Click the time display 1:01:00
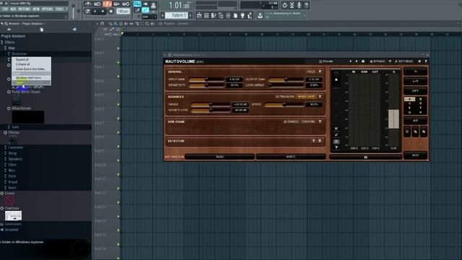 tap(179, 5)
